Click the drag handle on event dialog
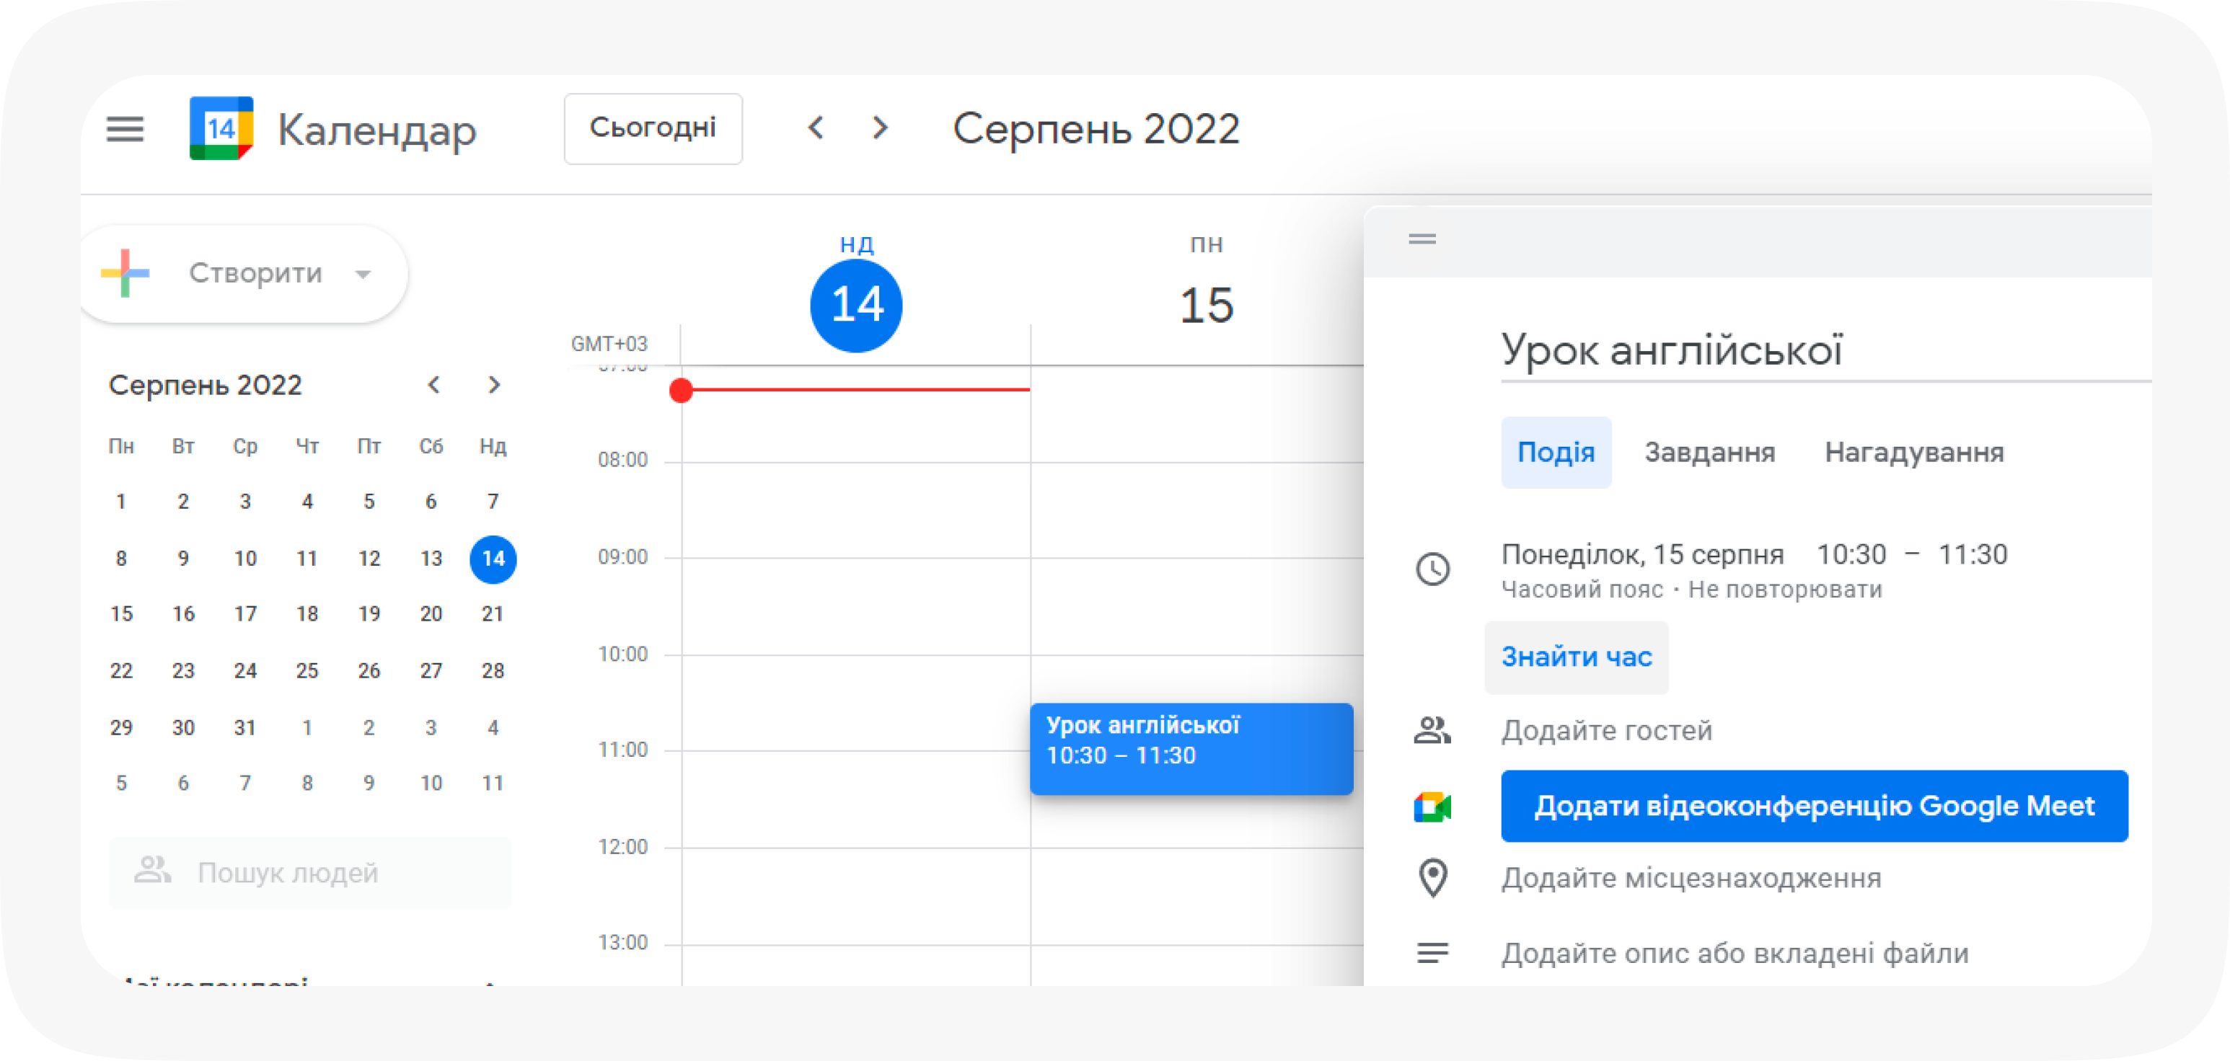Viewport: 2230px width, 1061px height. [x=1422, y=240]
